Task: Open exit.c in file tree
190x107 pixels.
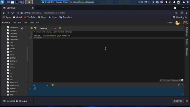Action: (12, 55)
